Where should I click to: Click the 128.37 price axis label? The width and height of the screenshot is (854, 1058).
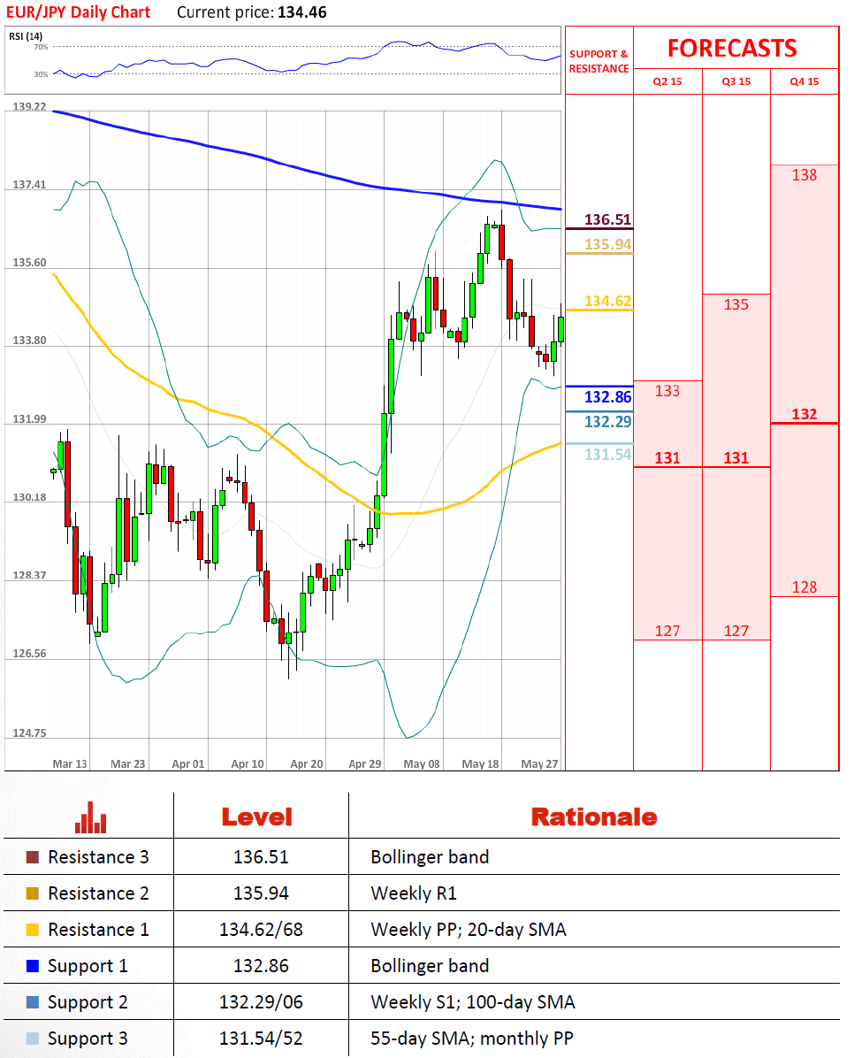30,575
